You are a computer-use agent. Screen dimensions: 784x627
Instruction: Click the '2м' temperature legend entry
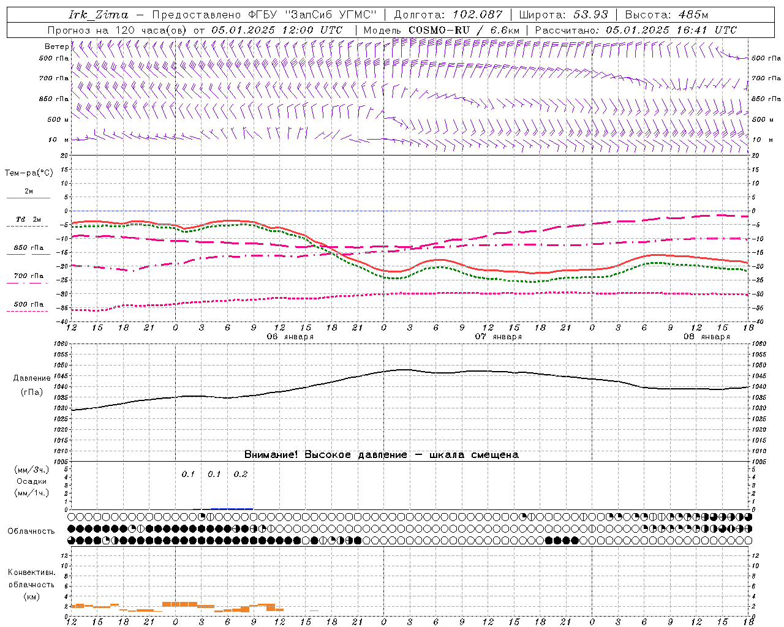click(29, 192)
